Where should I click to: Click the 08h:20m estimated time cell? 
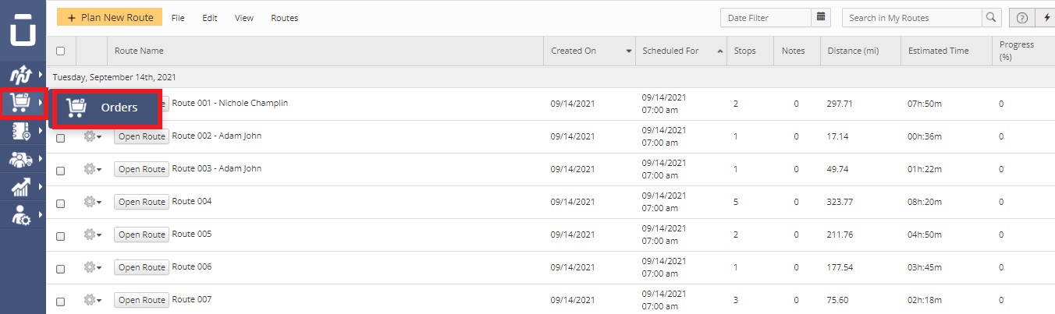[925, 202]
